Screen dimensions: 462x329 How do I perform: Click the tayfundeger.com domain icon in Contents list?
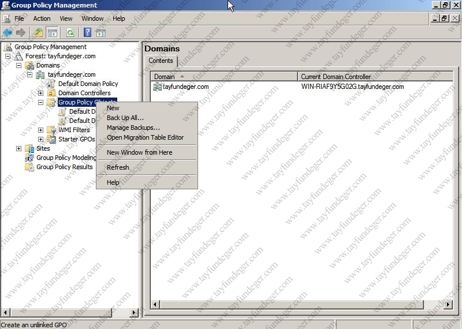coord(157,87)
